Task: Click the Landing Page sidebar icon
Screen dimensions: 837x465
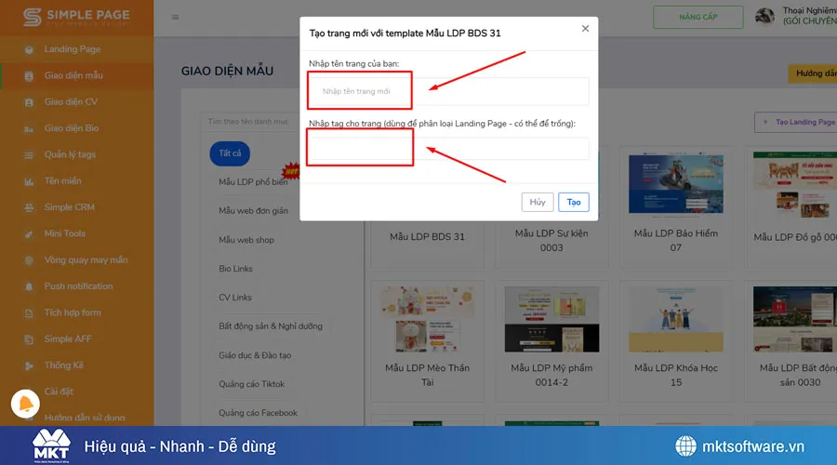Action: click(28, 49)
